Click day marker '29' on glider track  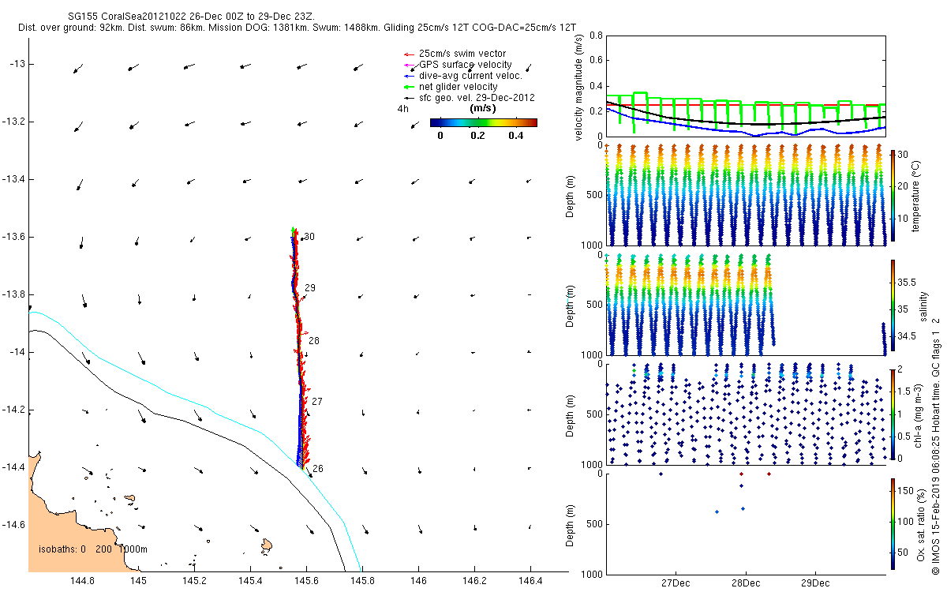pos(310,288)
